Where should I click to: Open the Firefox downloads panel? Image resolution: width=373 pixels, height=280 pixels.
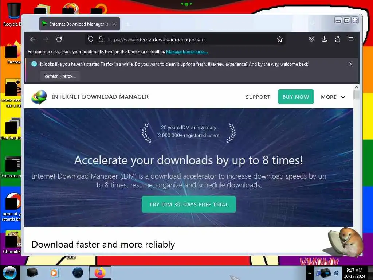(x=324, y=39)
